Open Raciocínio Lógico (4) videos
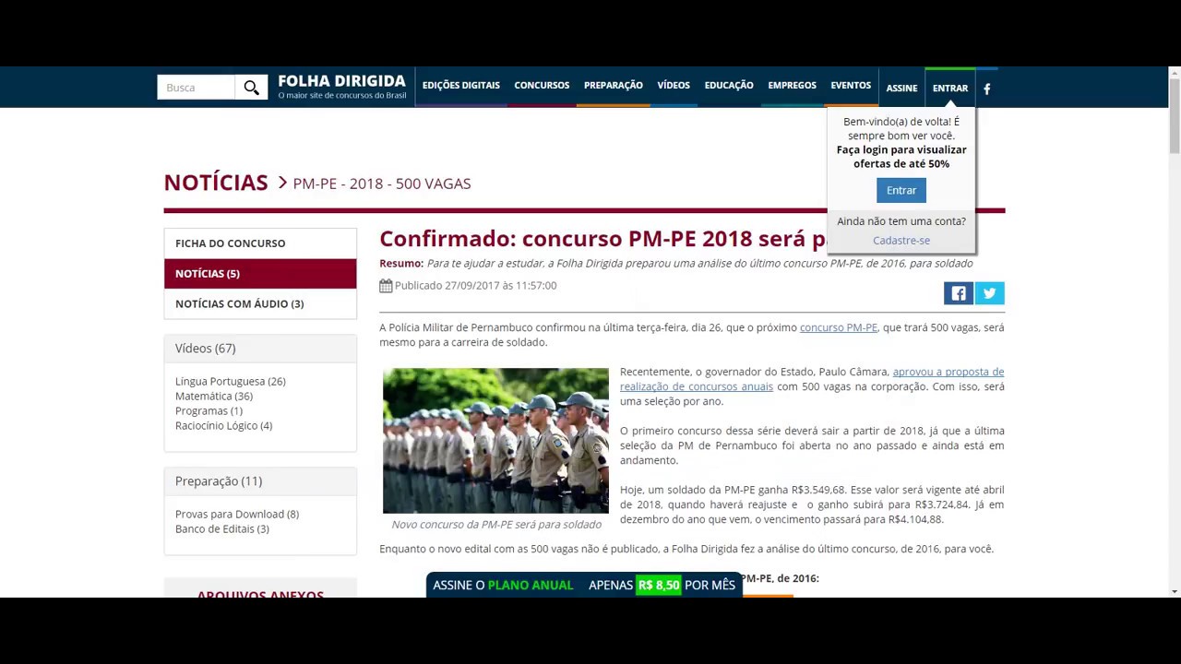Viewport: 1181px width, 664px height. [223, 425]
